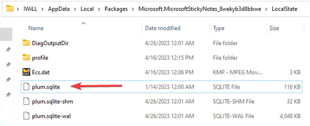Click the top pin icon in sidebar
Screen dimensions: 310x126
pos(8,49)
